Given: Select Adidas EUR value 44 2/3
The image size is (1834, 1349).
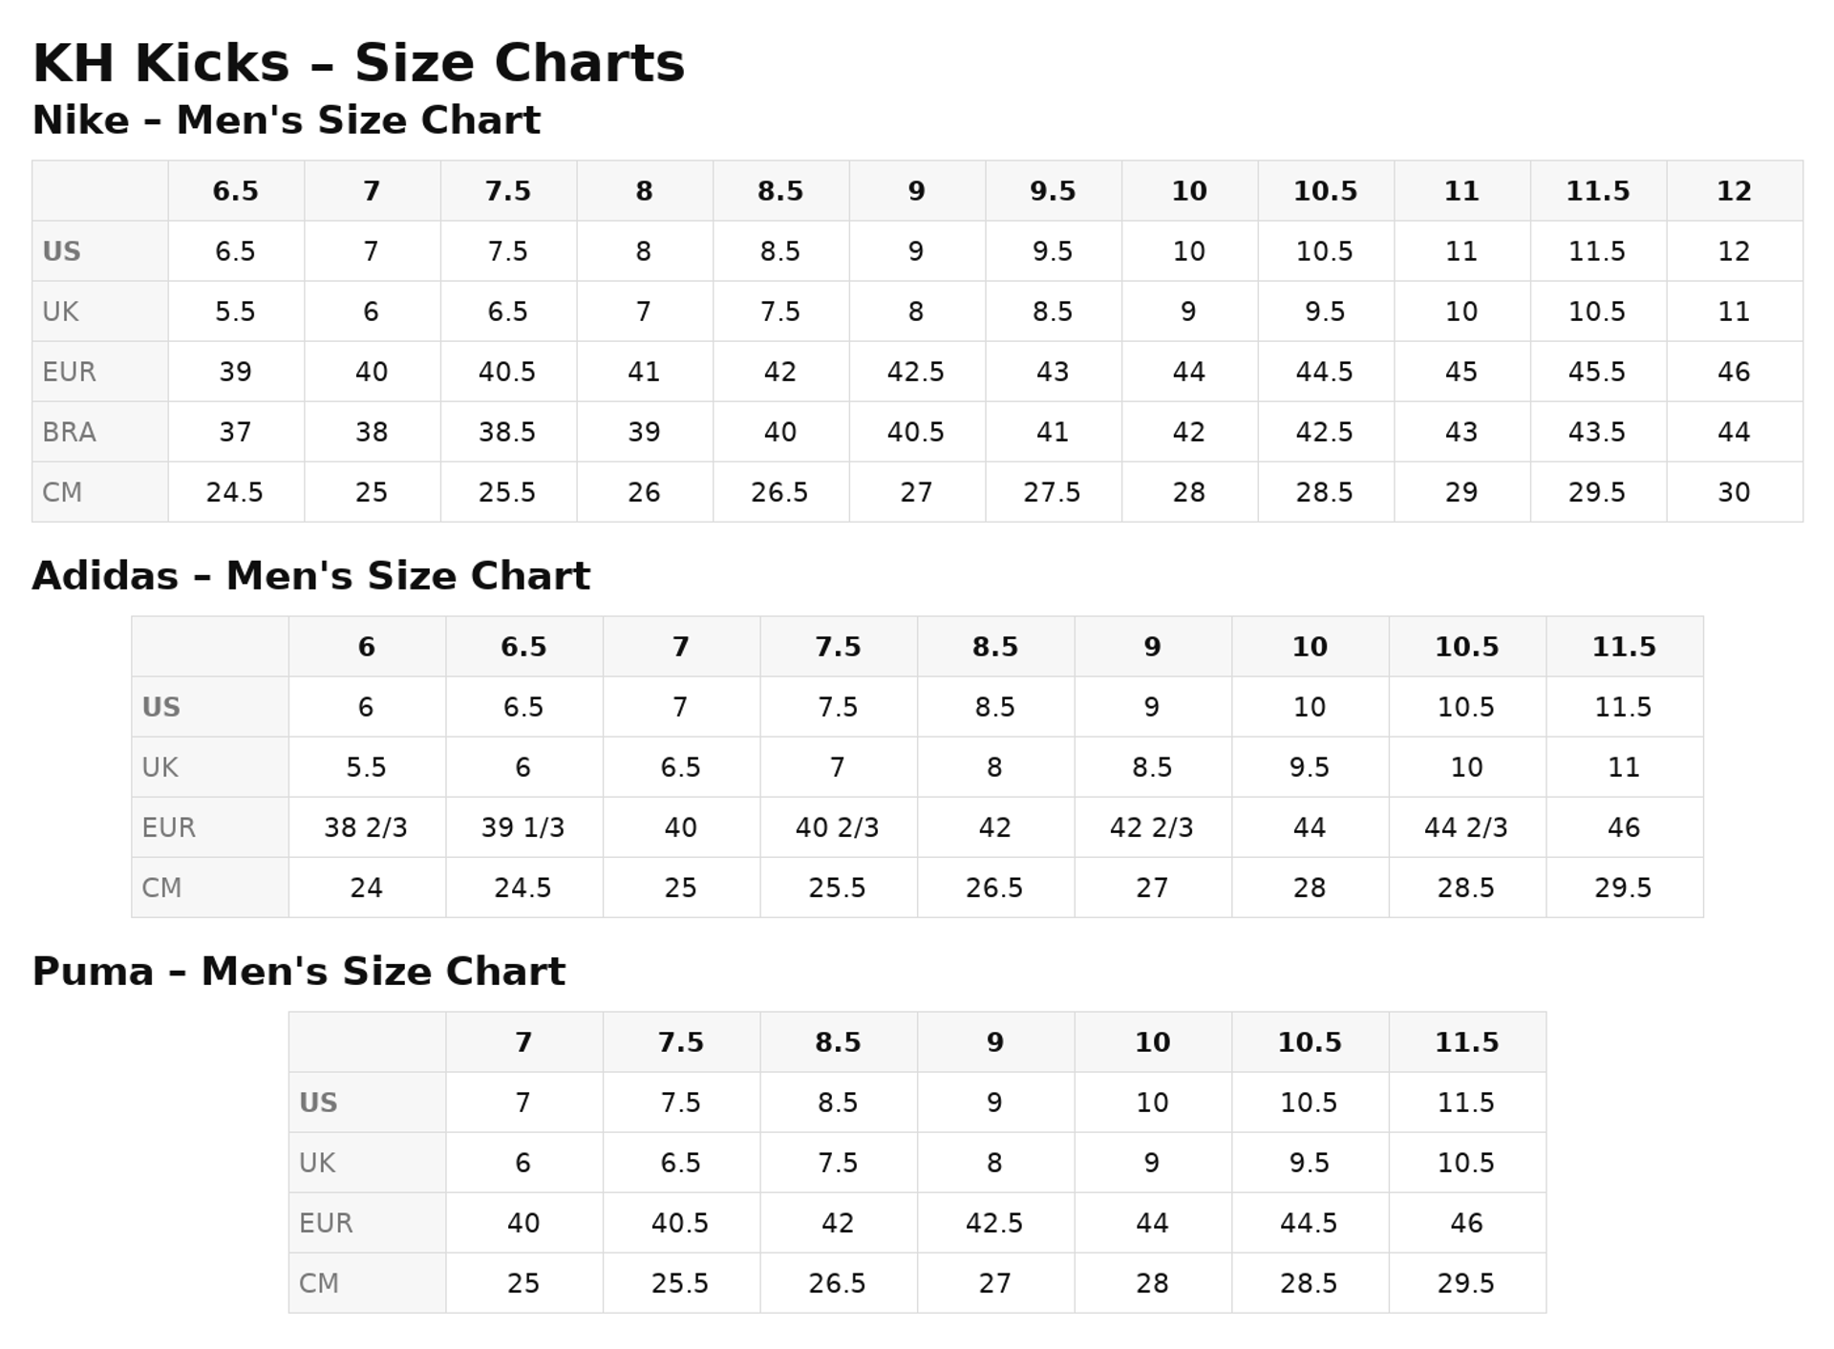Looking at the screenshot, I should tap(1466, 827).
